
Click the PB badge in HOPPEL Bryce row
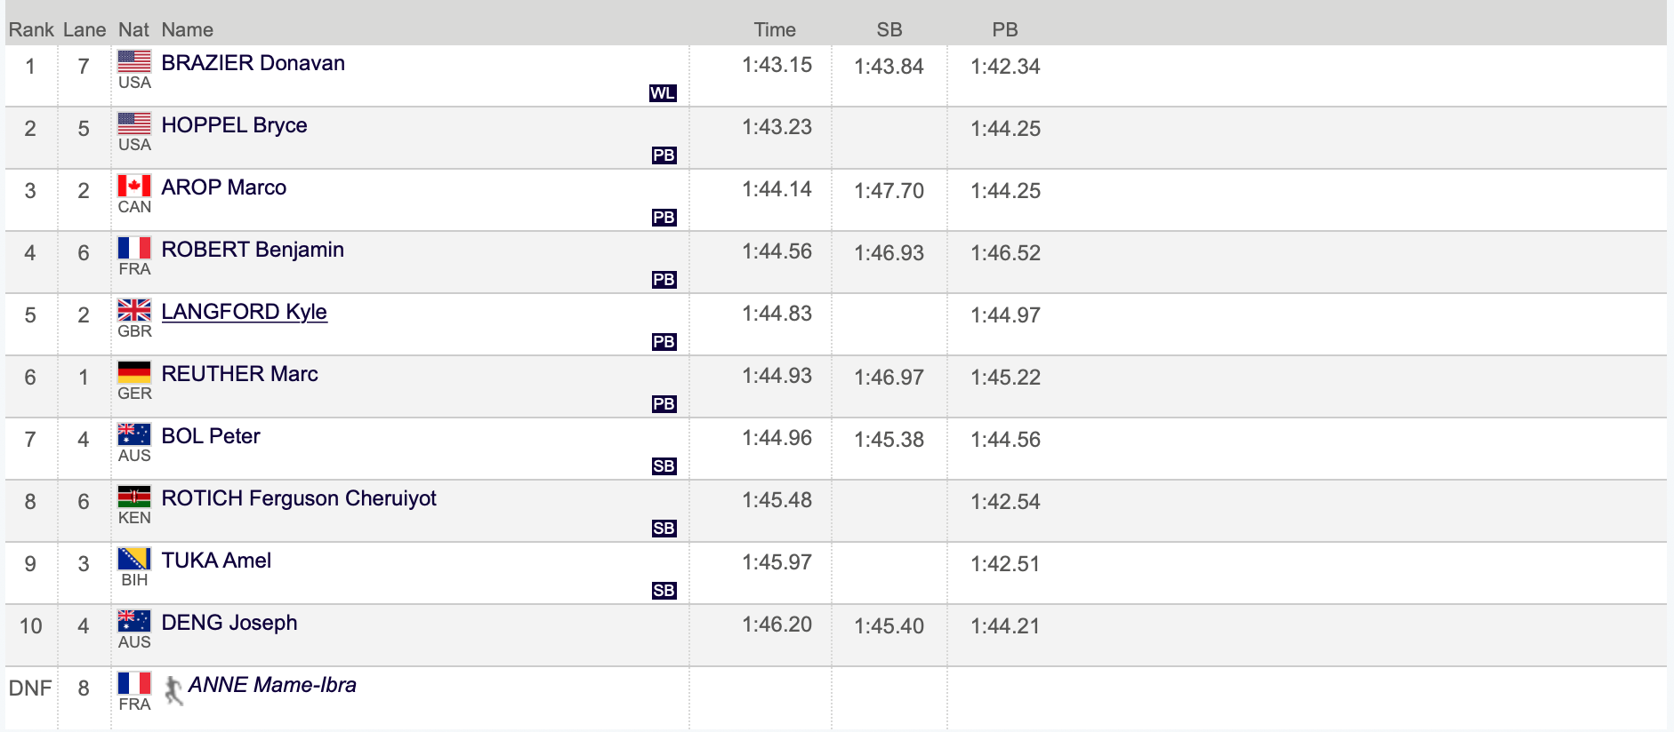[664, 155]
